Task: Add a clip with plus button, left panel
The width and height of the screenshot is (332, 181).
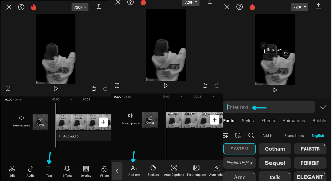Action: tap(103, 122)
